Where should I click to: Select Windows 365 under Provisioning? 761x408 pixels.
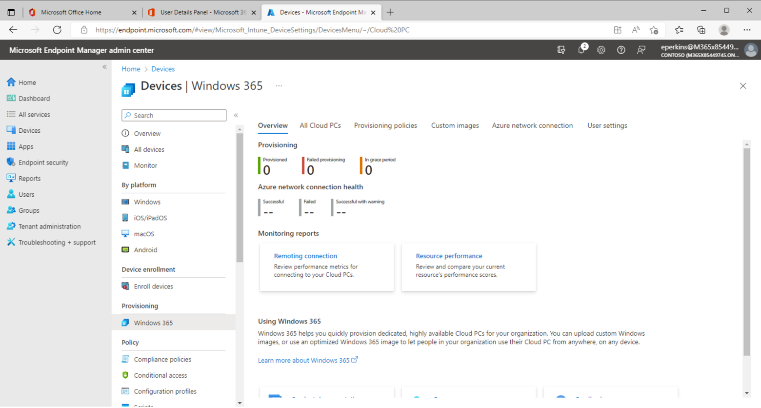[173, 323]
